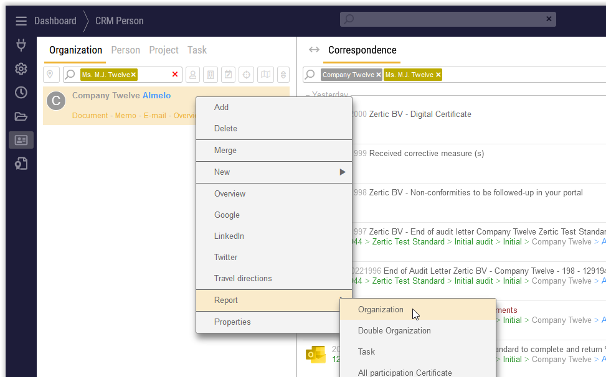This screenshot has height=377, width=606.
Task: Choose Merge from the context menu
Action: point(225,151)
